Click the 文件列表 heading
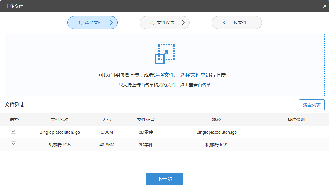 [15, 105]
